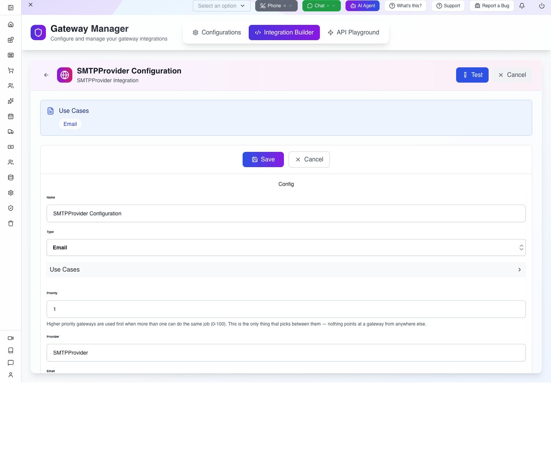Open the sparkles AI sidebar icon
This screenshot has width=551, height=459.
point(11,101)
